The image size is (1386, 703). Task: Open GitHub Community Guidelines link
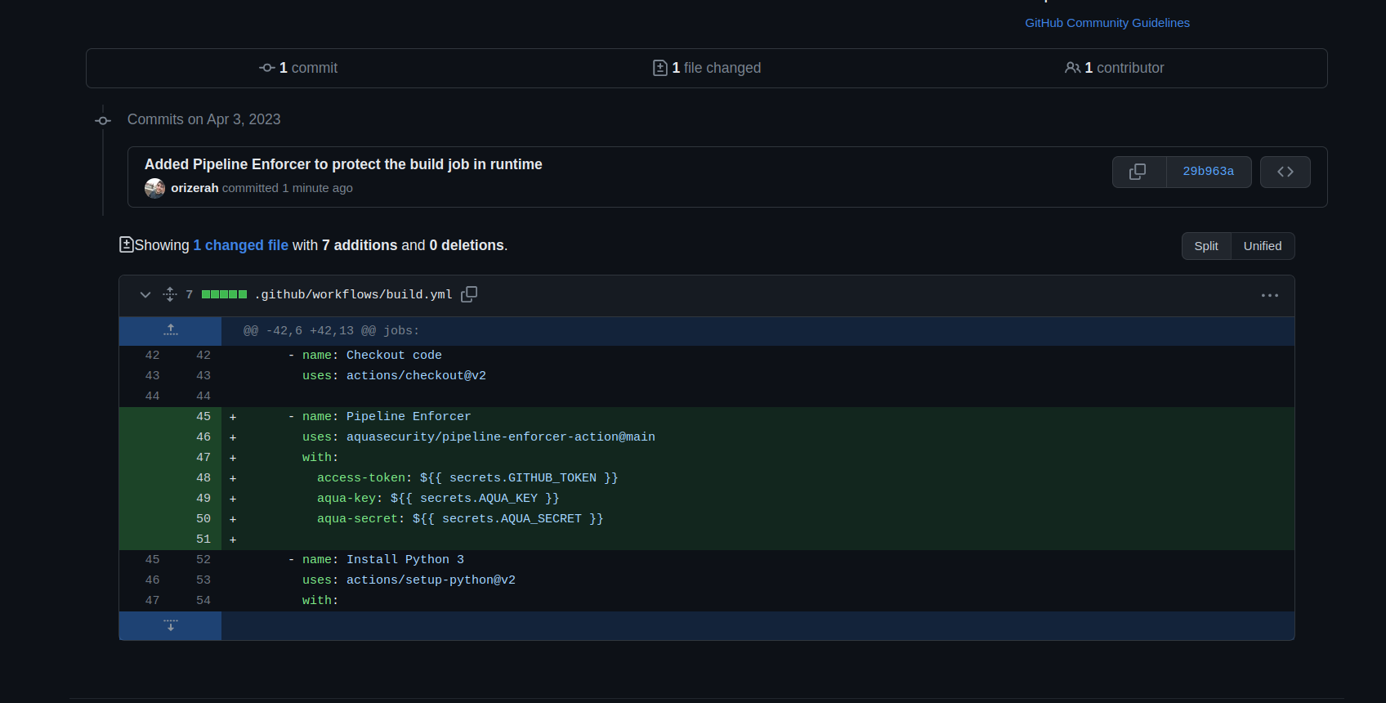pyautogui.click(x=1107, y=23)
